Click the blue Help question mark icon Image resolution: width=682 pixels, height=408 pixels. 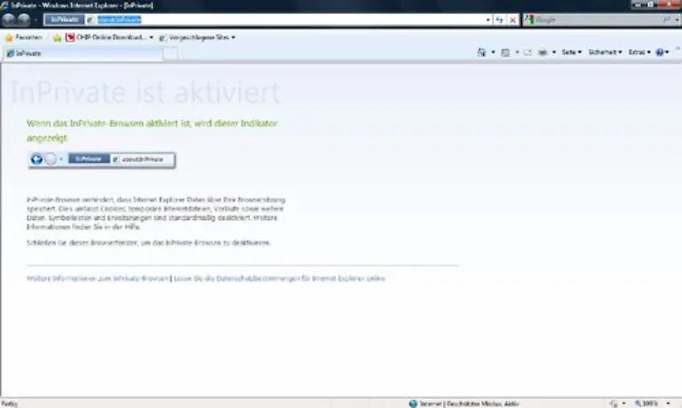point(660,52)
